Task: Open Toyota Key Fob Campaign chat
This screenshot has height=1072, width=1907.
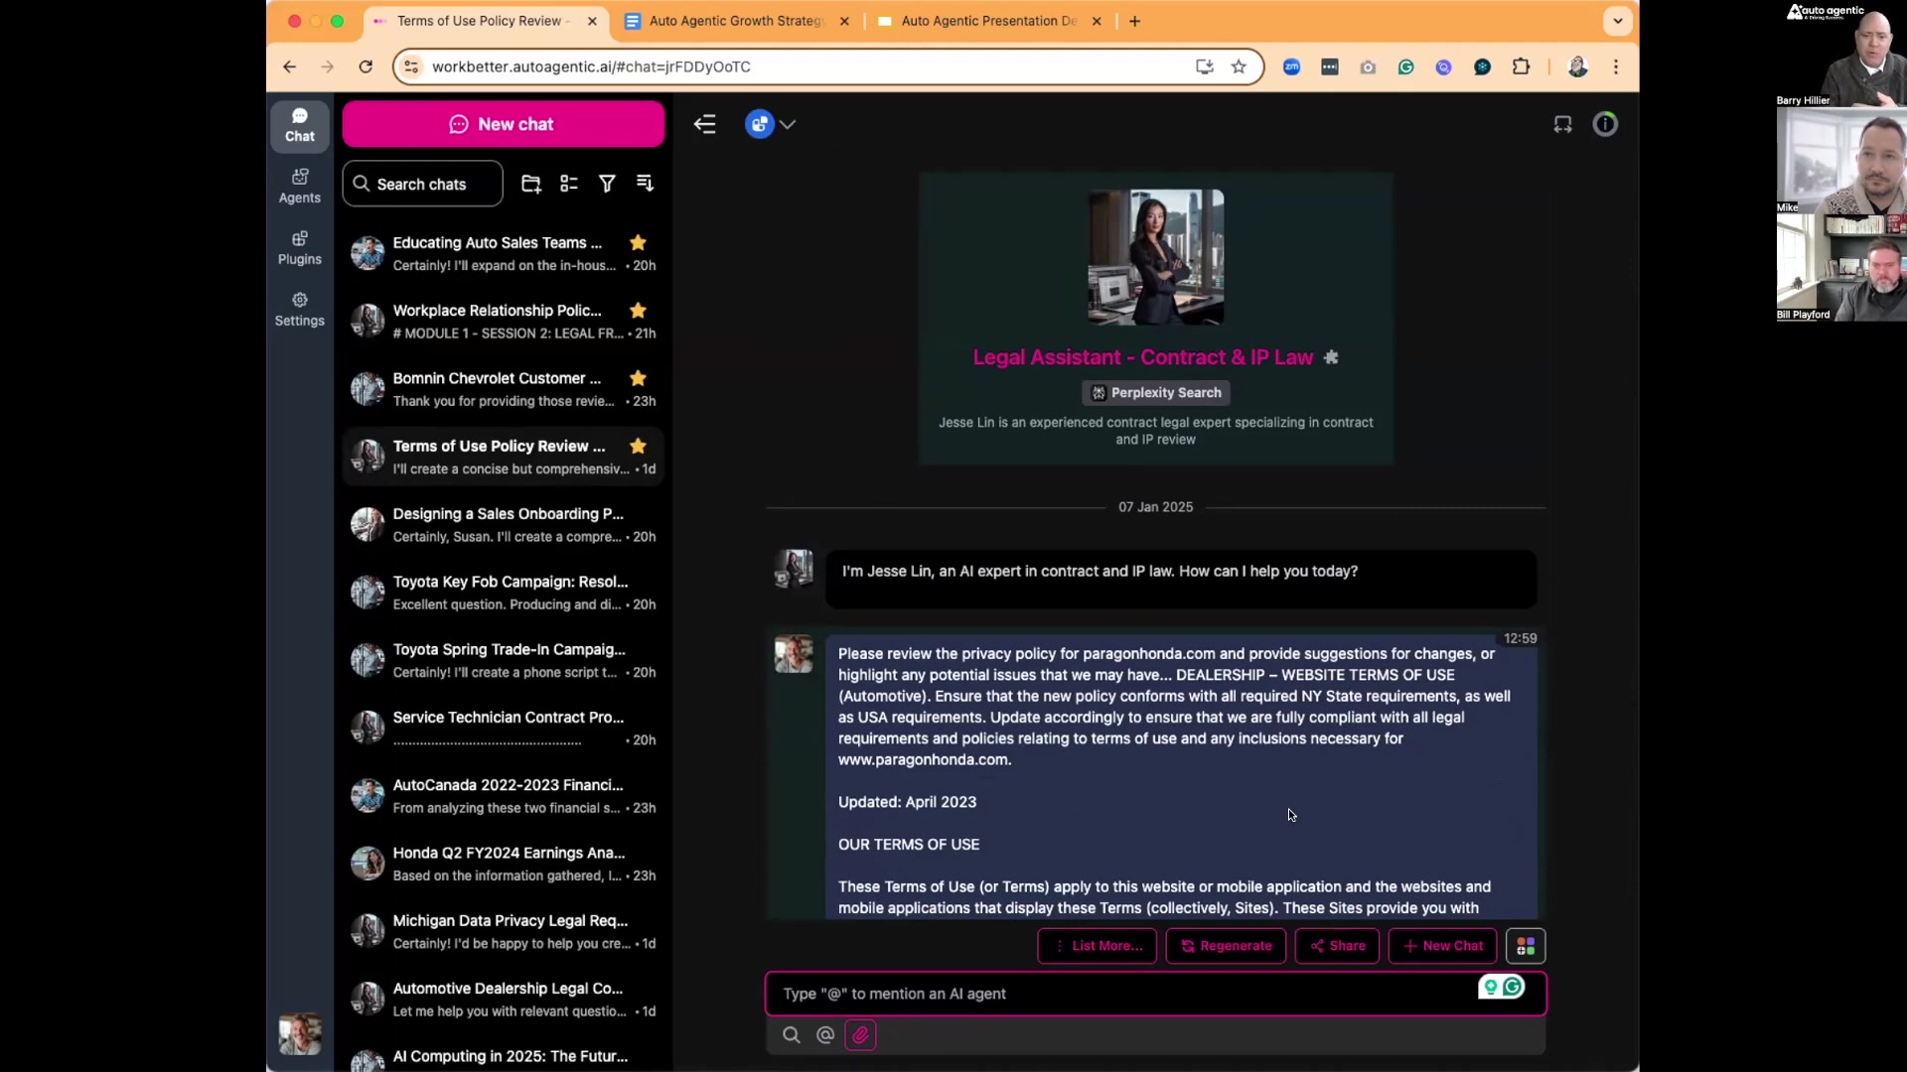Action: (504, 593)
